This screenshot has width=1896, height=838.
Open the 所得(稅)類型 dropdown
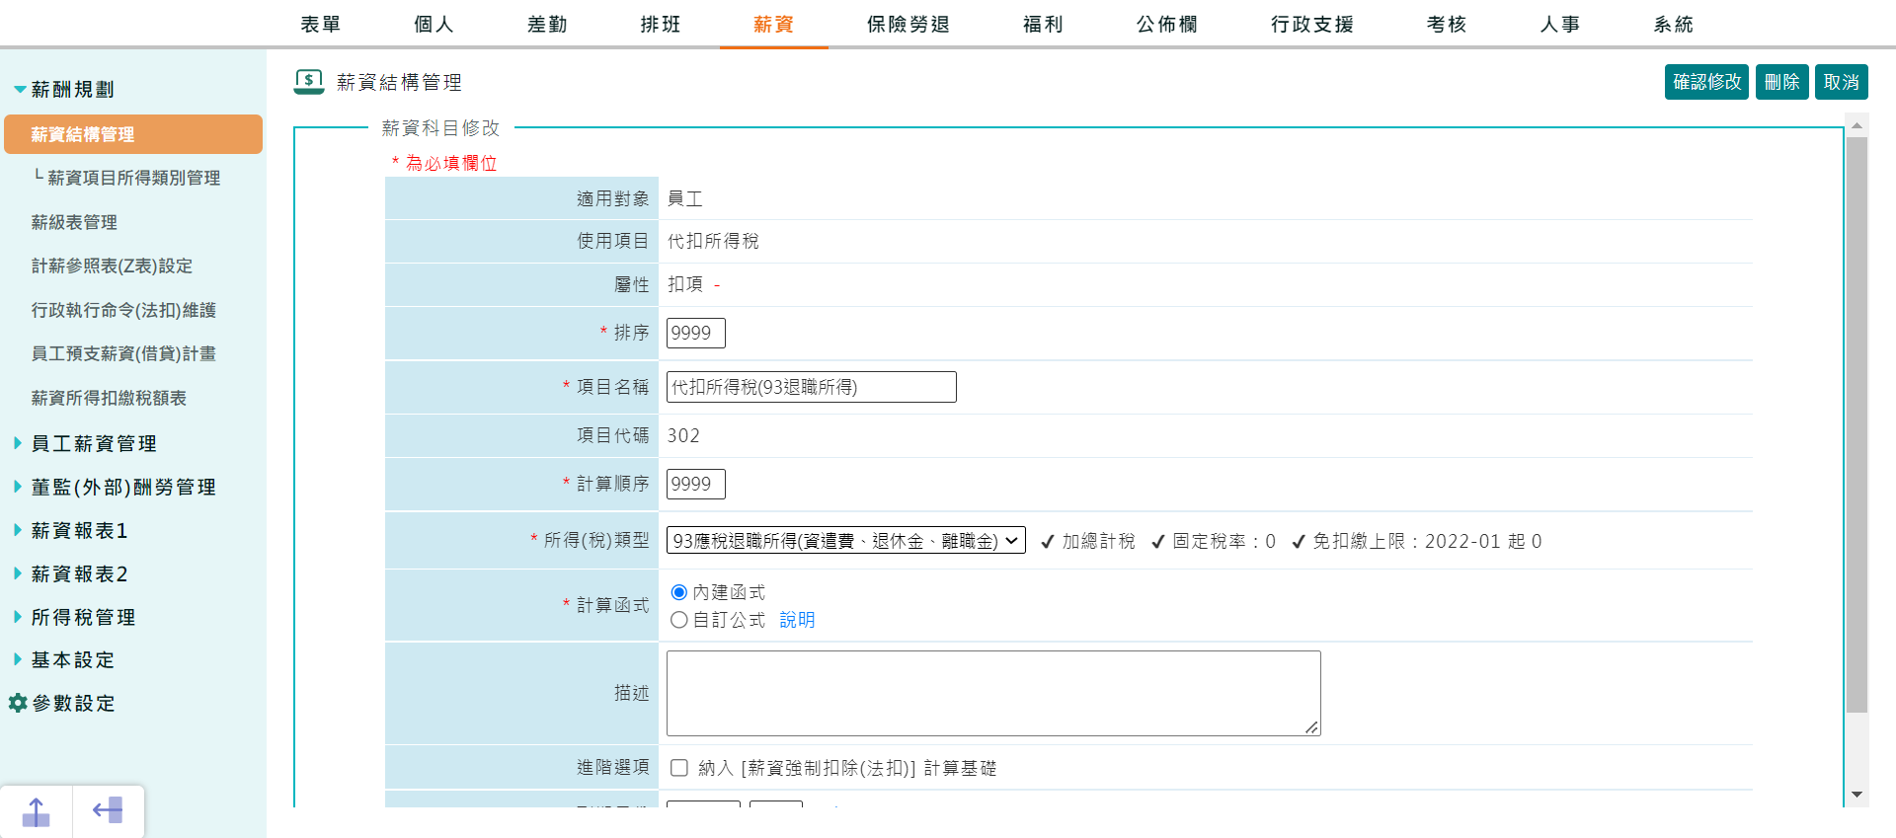(845, 541)
